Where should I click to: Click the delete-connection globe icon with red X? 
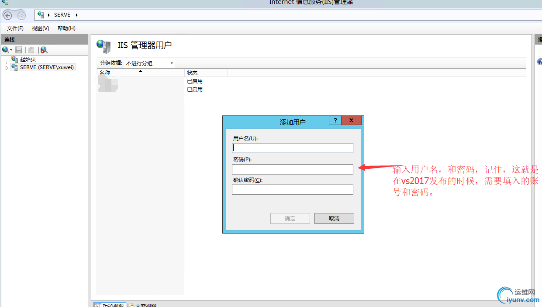(x=43, y=50)
